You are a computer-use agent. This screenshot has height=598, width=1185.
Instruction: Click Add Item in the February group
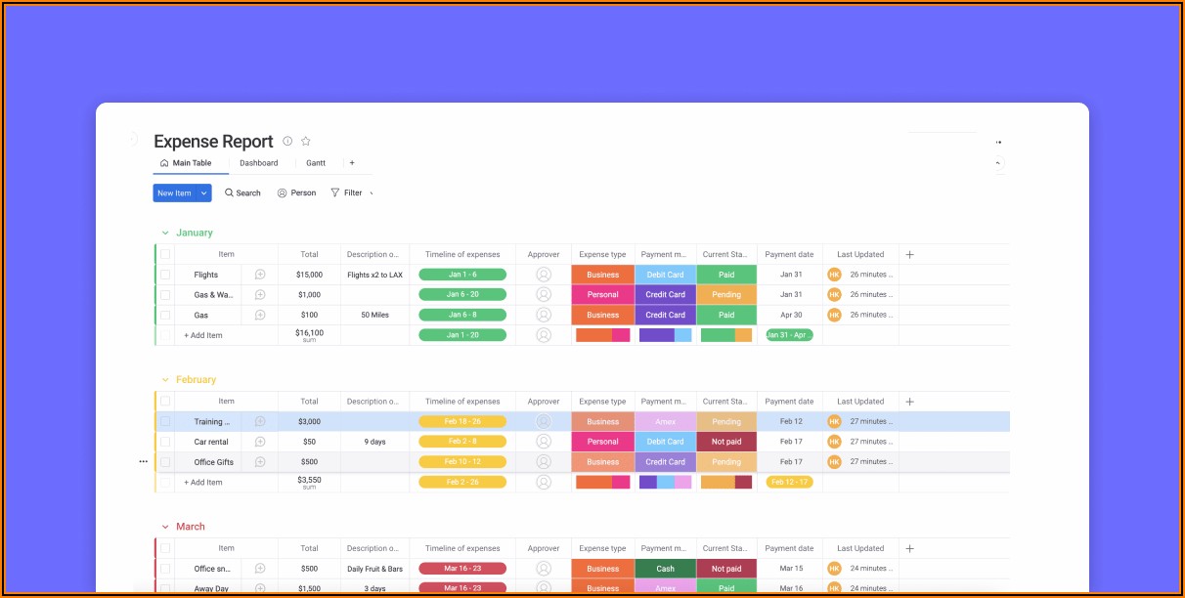(204, 483)
